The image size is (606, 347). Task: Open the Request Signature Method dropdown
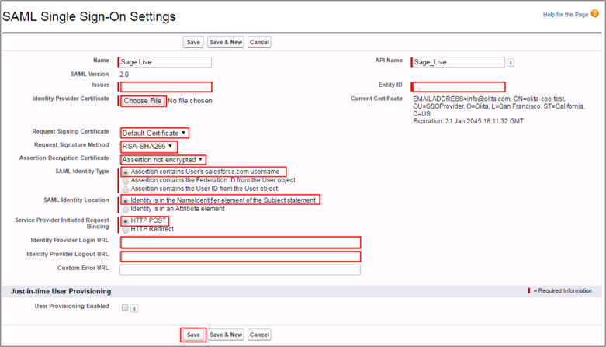point(147,146)
